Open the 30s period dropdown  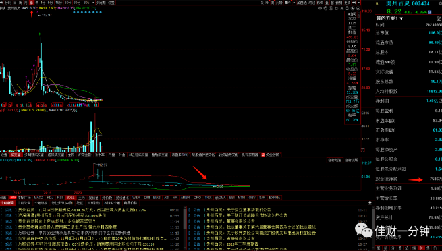[x=94, y=3]
